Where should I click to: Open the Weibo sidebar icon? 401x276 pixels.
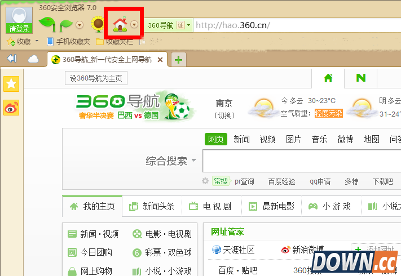11,108
